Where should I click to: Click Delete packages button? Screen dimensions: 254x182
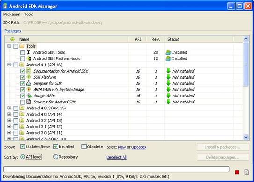pos(223,157)
